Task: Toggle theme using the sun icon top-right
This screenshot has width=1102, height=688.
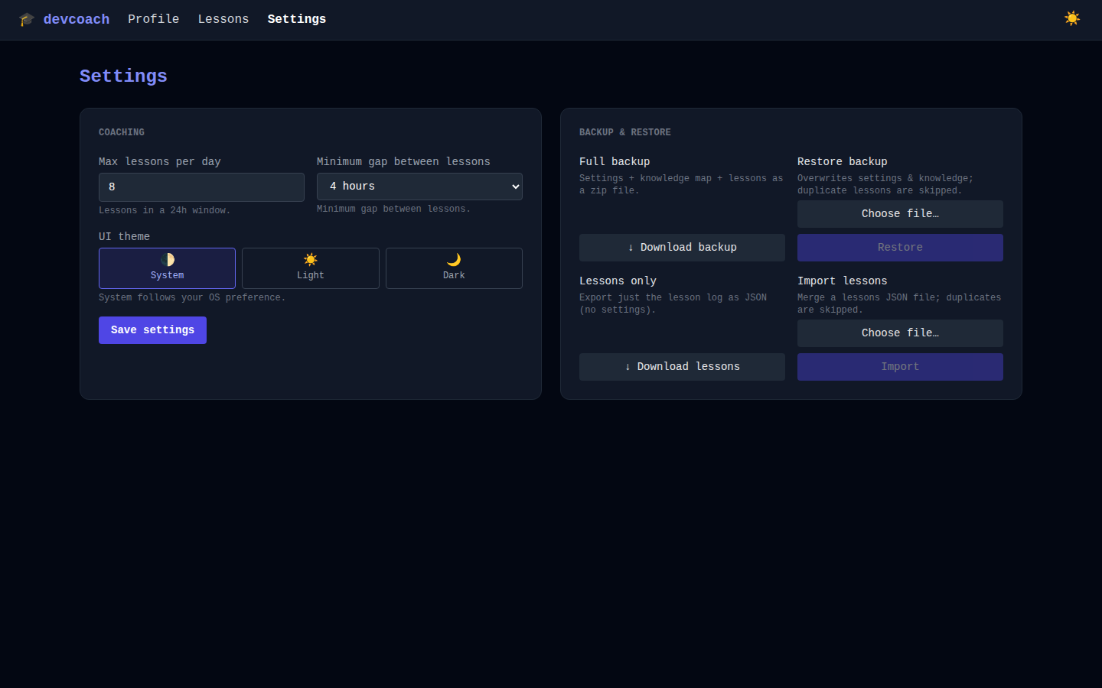Action: point(1072,18)
